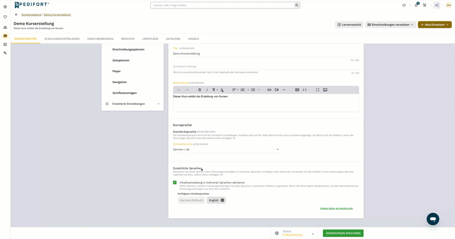Insert a link in the editor

[x=269, y=90]
